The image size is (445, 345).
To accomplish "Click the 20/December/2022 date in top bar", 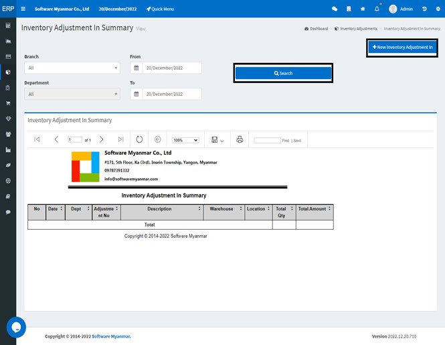I will coord(118,9).
